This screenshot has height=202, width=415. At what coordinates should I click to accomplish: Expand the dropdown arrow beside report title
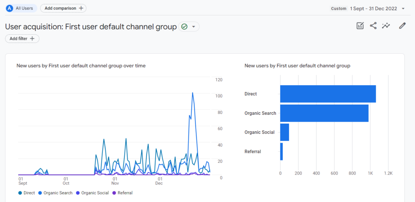(193, 27)
